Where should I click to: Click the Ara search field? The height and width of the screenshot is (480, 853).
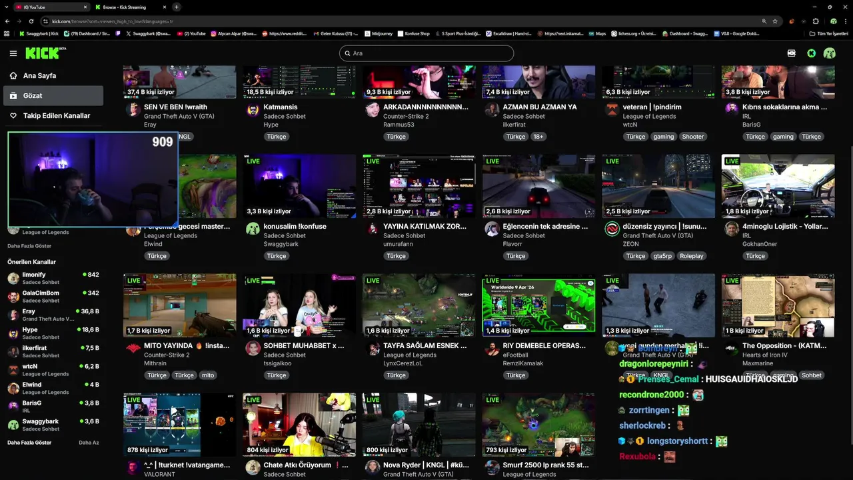click(426, 53)
